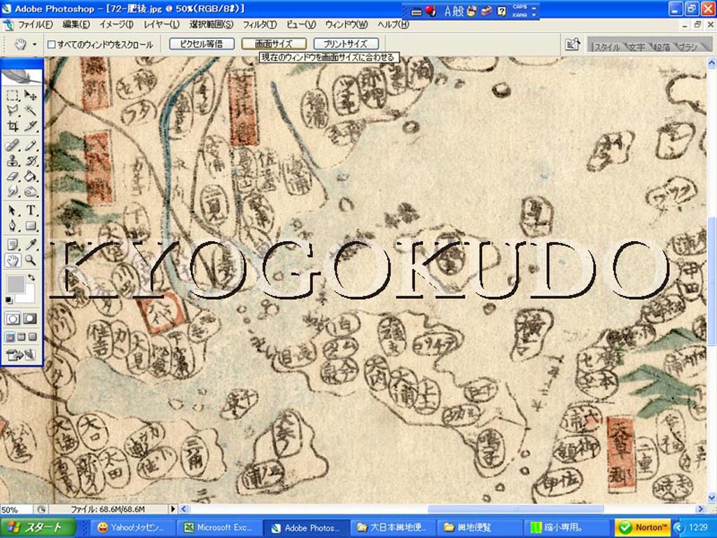Open ウィンドウ(W) menu
The width and height of the screenshot is (717, 538).
pyautogui.click(x=347, y=25)
